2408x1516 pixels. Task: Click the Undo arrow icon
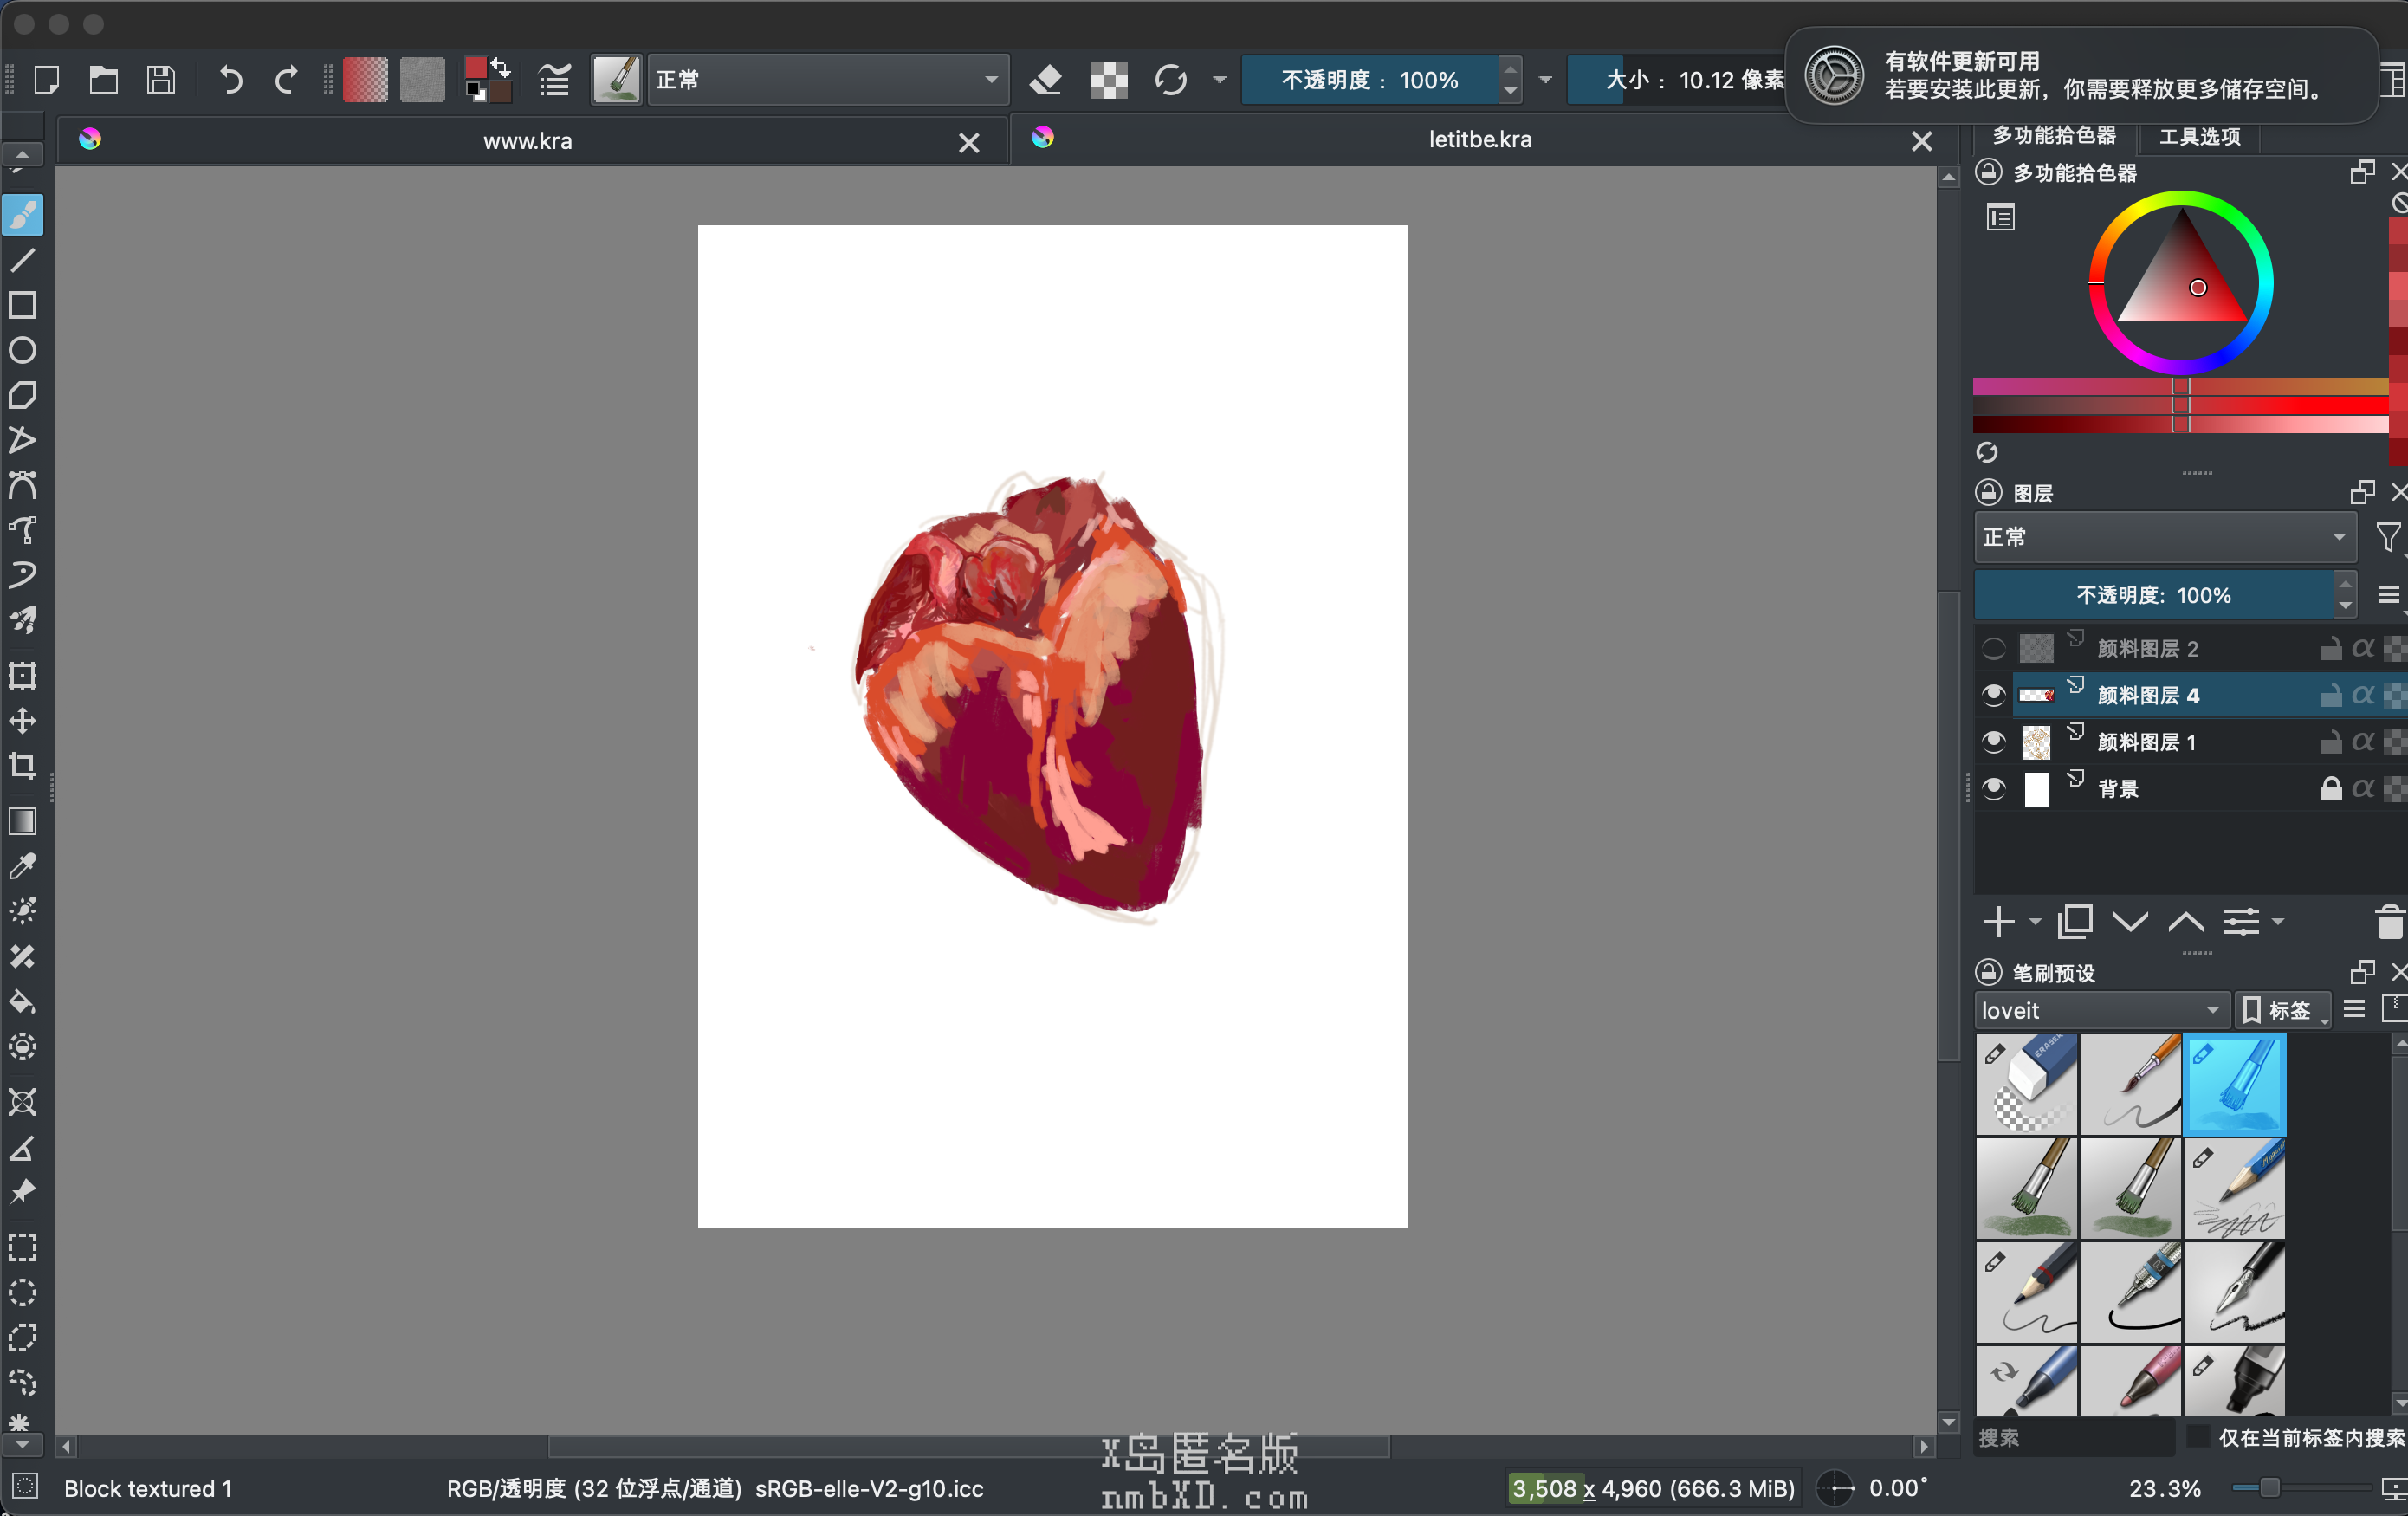click(231, 80)
